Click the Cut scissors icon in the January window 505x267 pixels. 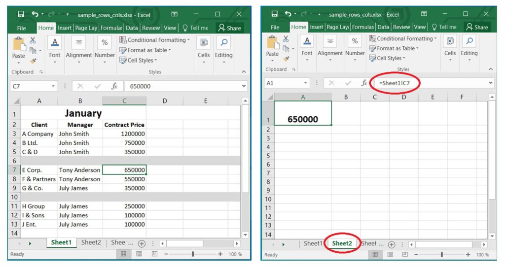(x=33, y=40)
